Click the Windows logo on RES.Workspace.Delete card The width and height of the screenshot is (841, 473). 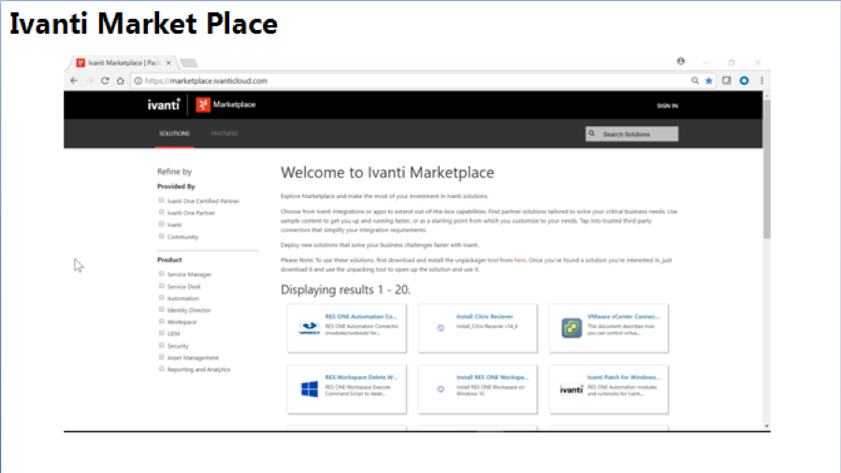(x=310, y=389)
